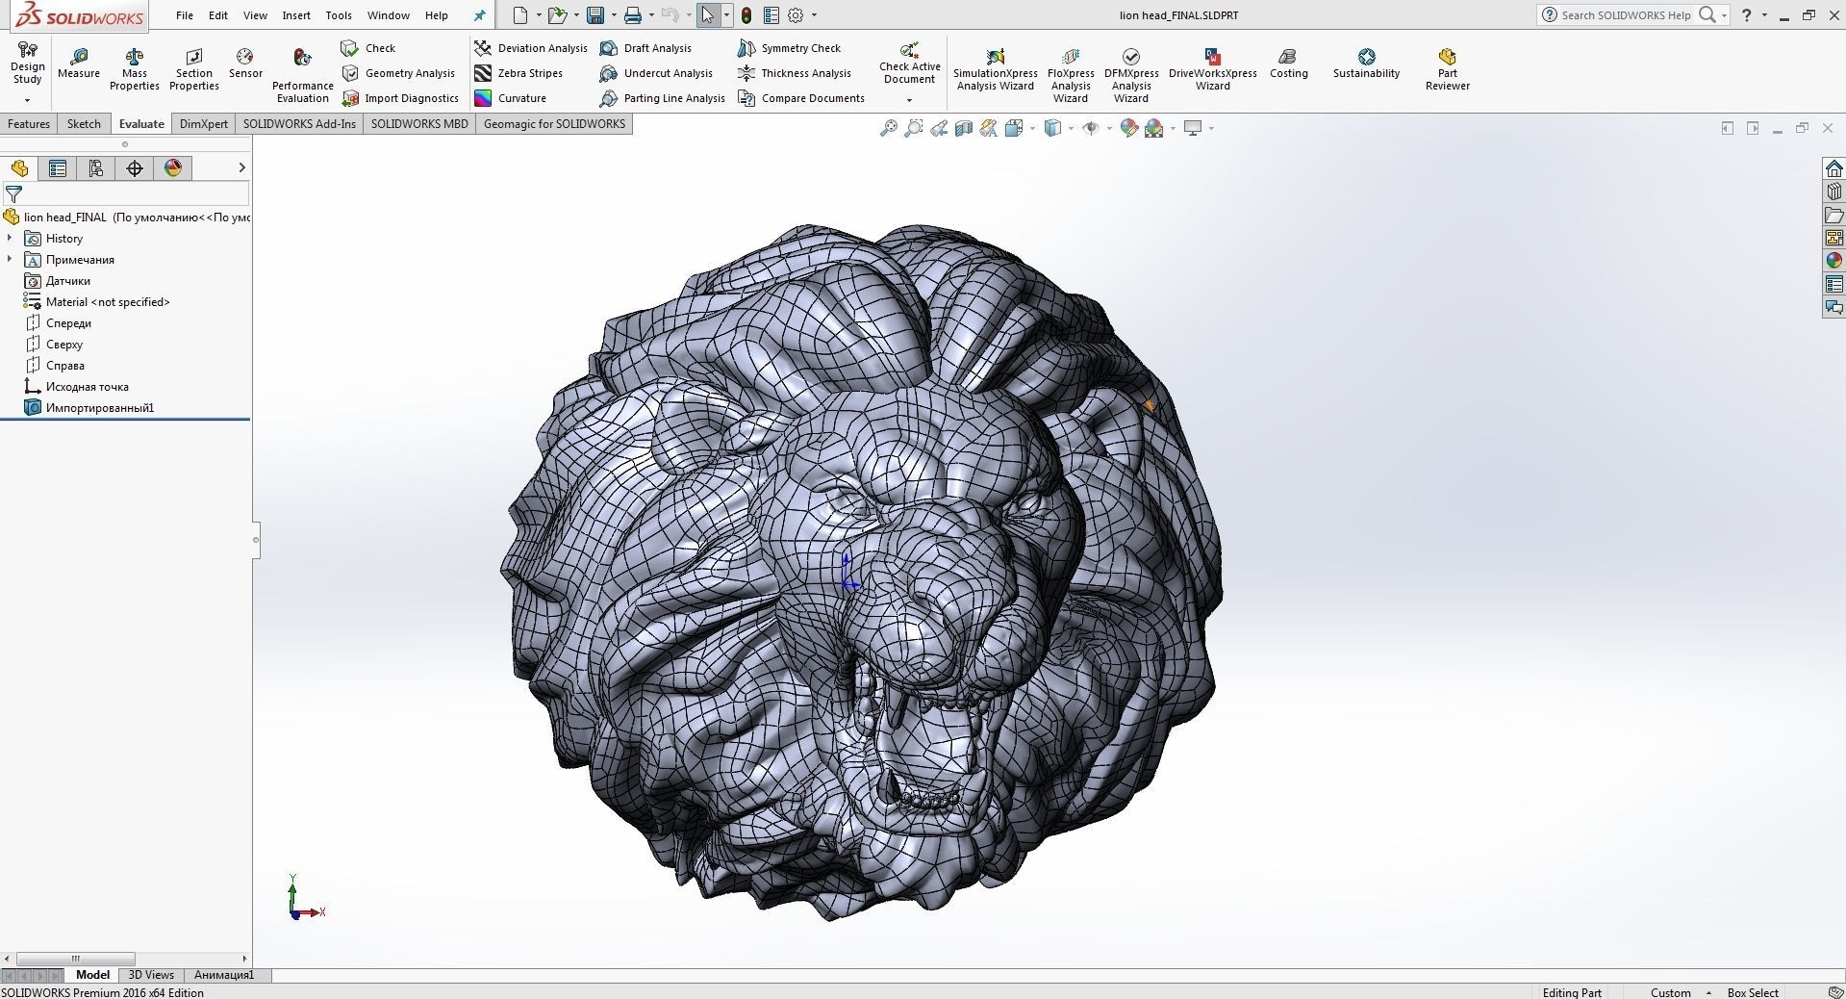The image size is (1846, 999).
Task: Expand the History tree node
Action: (10, 238)
